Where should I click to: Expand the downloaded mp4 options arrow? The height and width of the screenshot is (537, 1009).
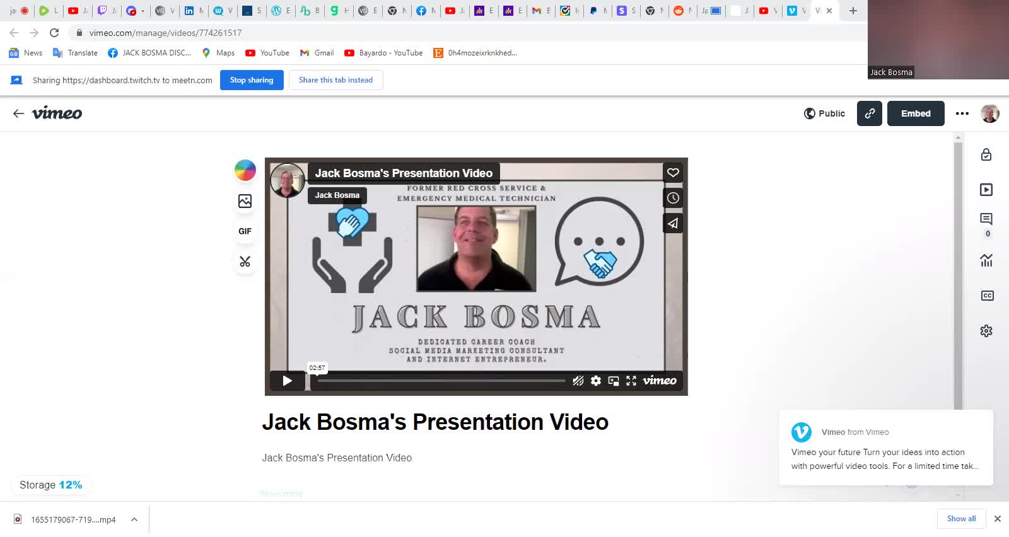pyautogui.click(x=134, y=519)
